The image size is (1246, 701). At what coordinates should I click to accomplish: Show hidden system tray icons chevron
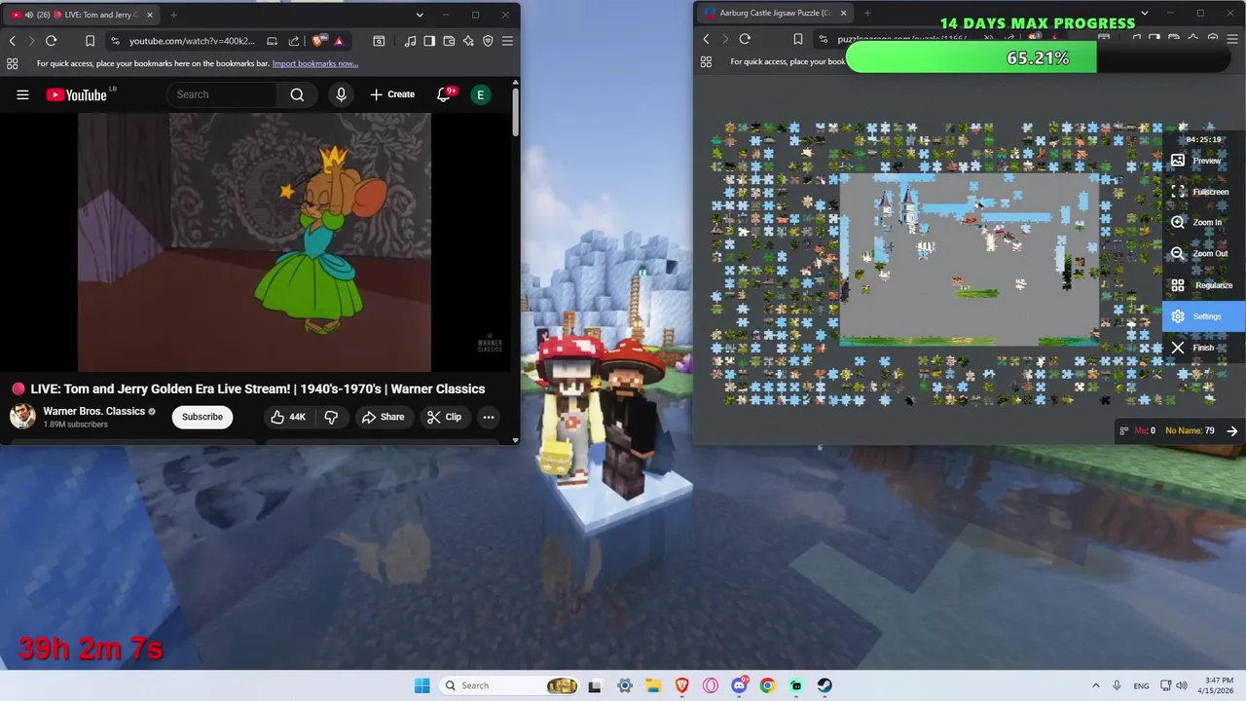[1096, 685]
